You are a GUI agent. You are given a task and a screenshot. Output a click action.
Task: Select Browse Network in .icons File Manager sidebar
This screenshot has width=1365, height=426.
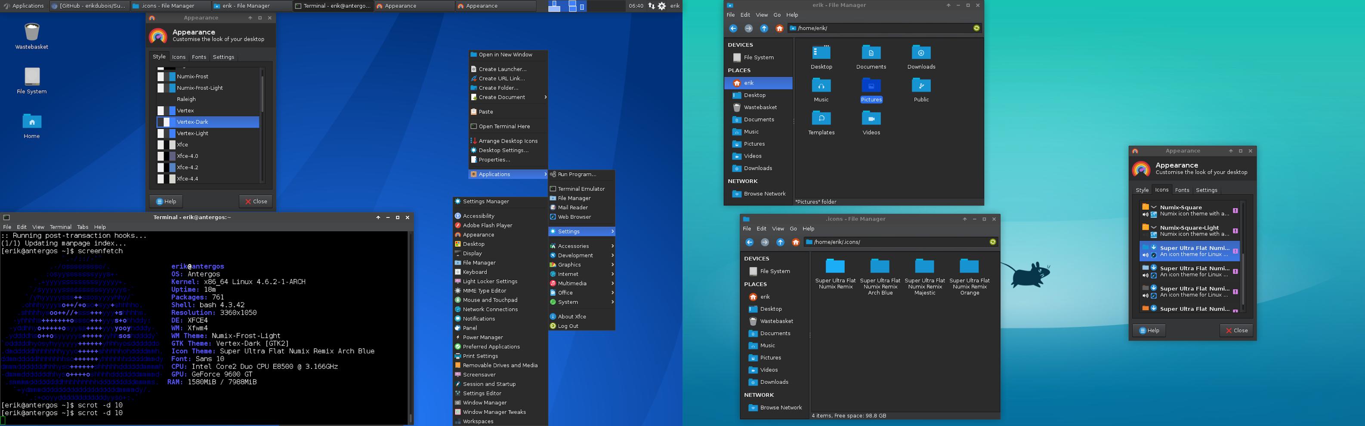(774, 408)
